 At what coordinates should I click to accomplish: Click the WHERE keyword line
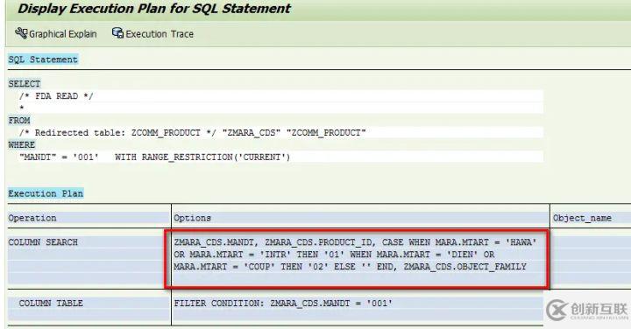[x=22, y=144]
